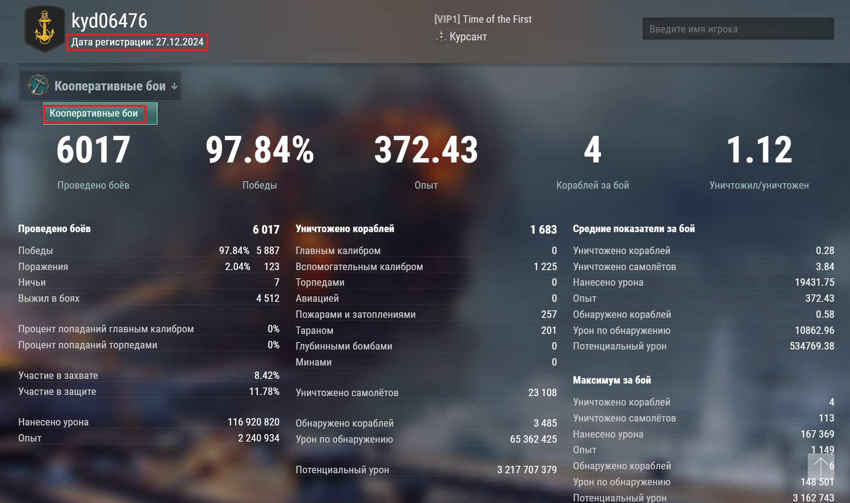Click the Победы row in the battles table

pyautogui.click(x=149, y=251)
